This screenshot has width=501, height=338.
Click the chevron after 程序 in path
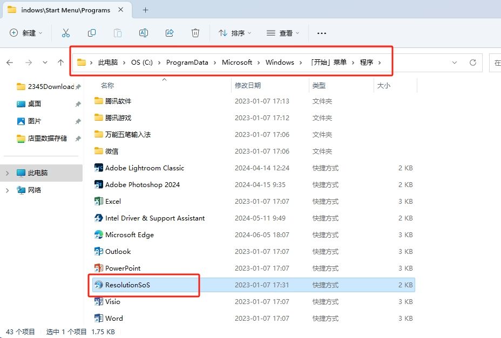tap(380, 63)
